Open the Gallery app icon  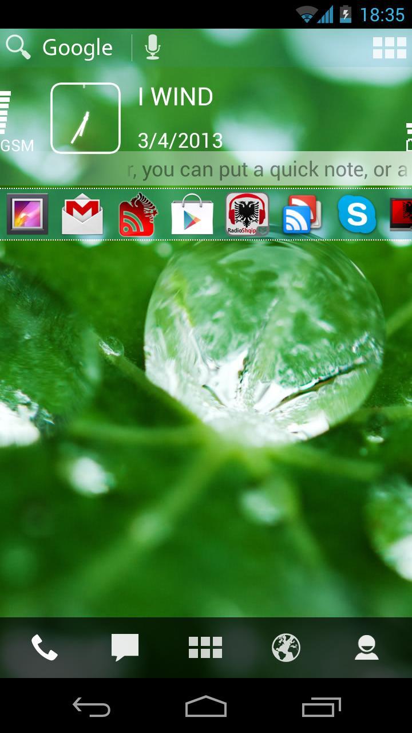point(27,215)
